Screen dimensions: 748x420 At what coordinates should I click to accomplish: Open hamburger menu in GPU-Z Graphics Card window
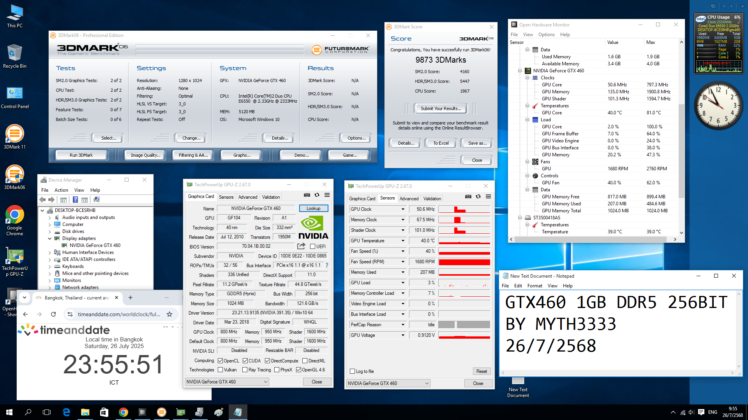[x=327, y=195]
